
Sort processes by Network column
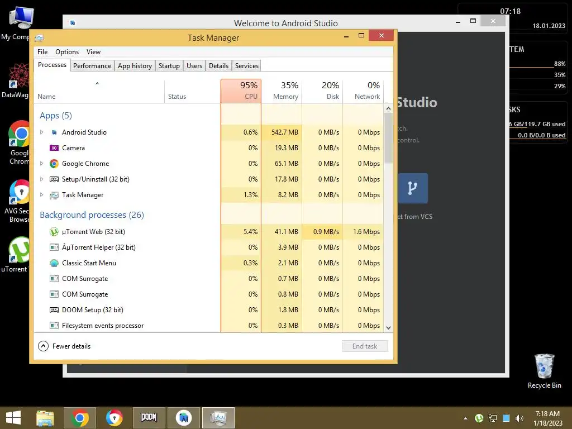tap(363, 91)
